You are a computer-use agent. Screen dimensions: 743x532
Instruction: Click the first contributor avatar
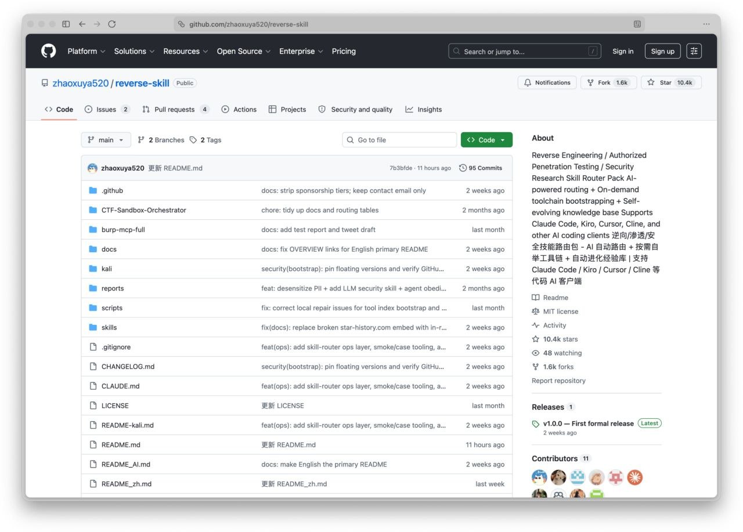[x=539, y=477]
